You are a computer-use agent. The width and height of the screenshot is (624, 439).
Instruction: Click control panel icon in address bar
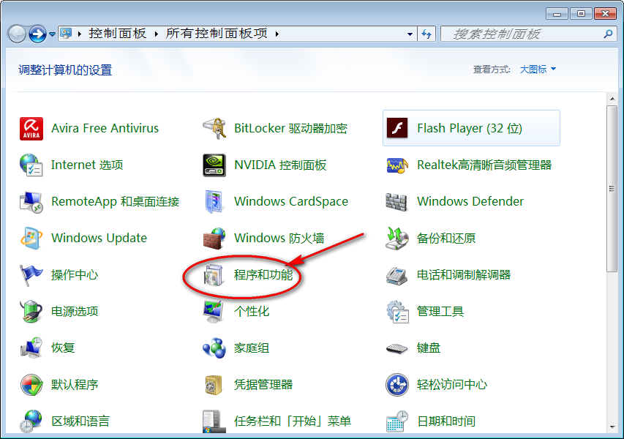point(66,34)
